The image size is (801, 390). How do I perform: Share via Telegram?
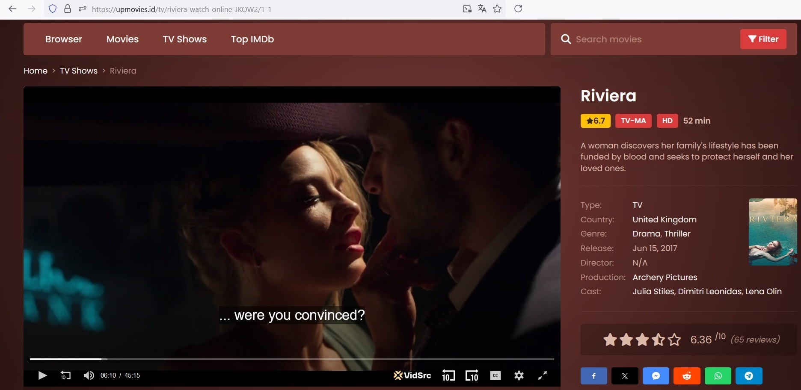pos(749,376)
